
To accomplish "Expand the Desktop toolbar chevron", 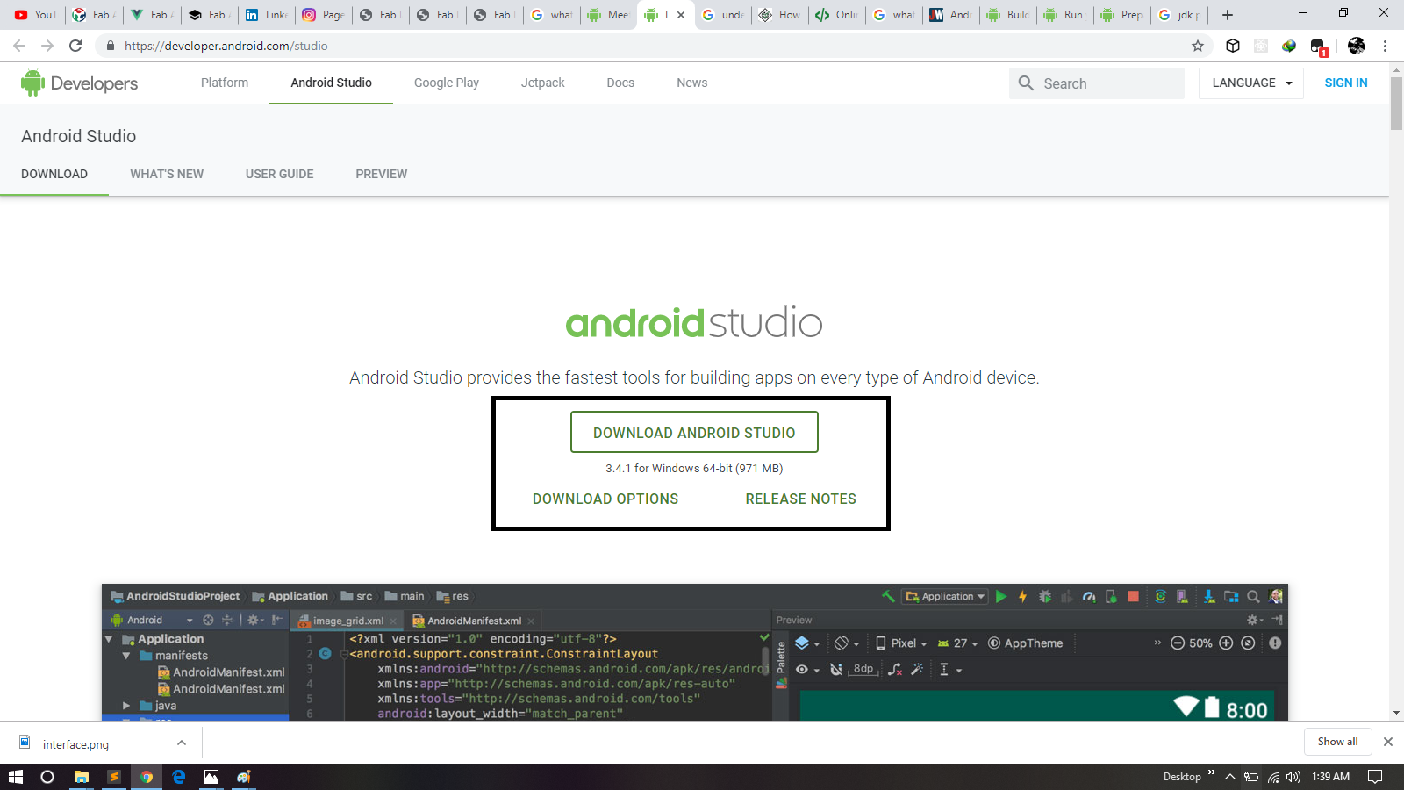I will 1212,773.
